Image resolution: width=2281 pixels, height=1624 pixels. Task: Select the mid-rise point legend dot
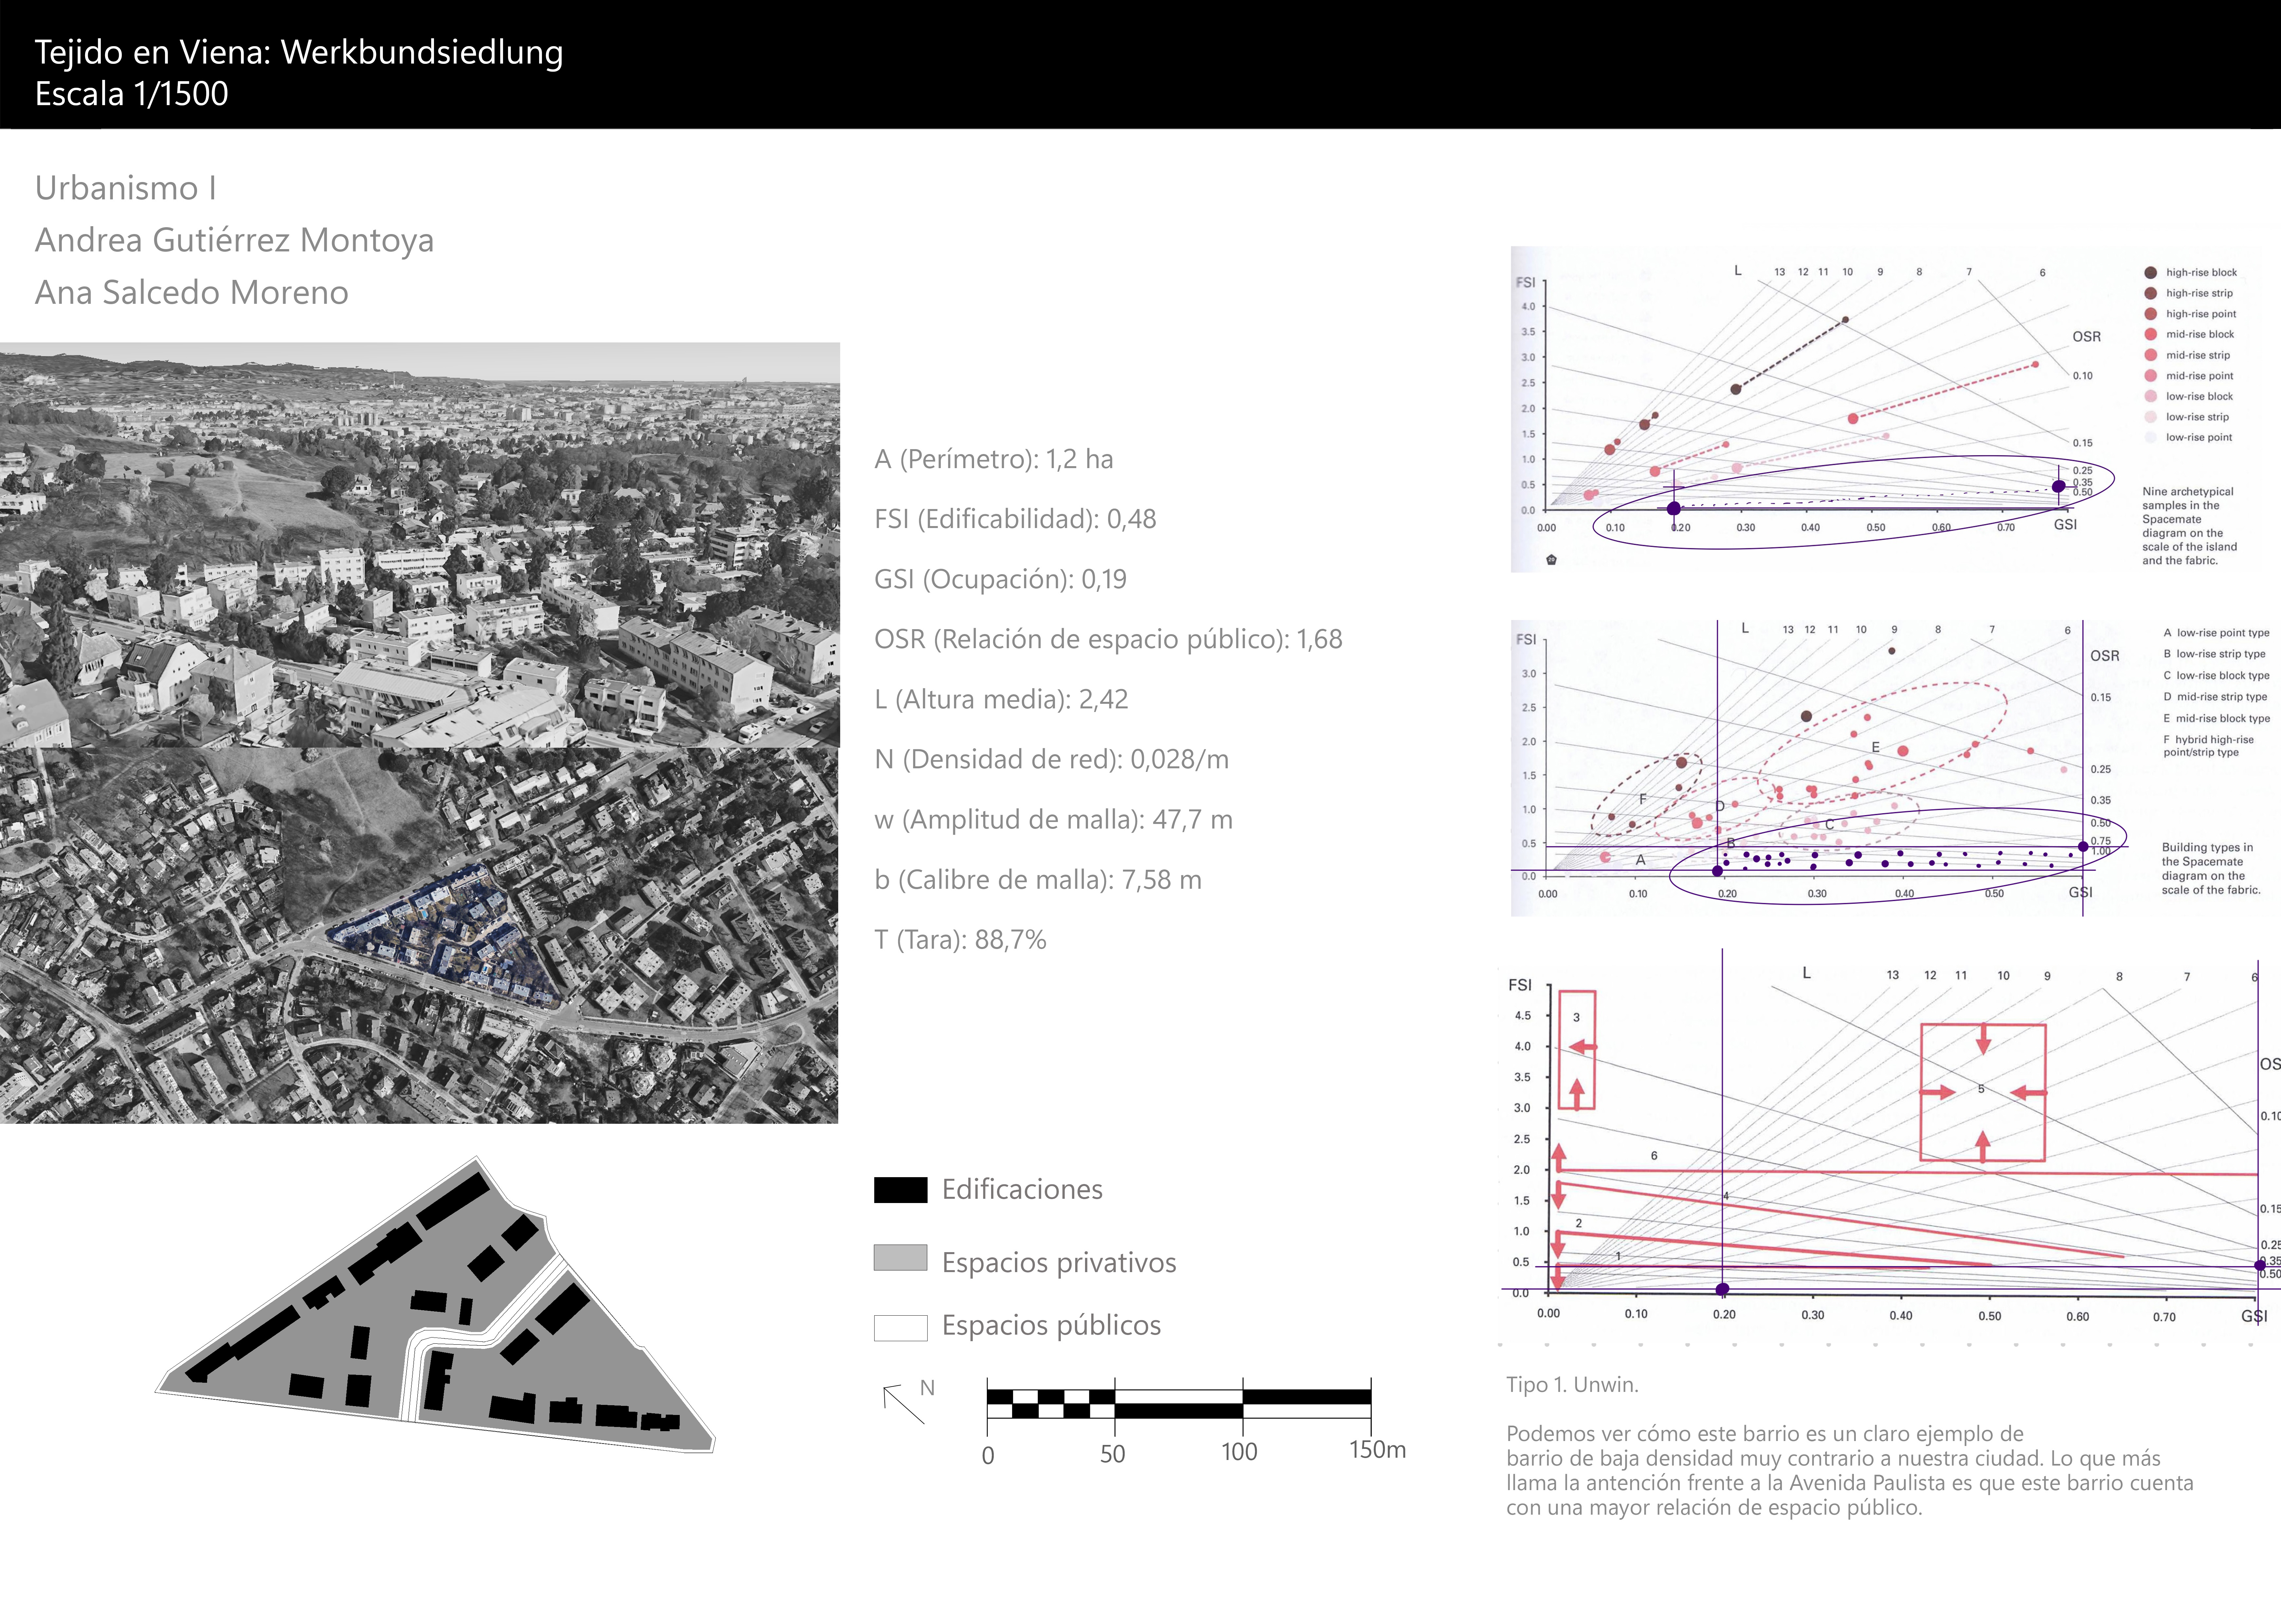point(2150,376)
